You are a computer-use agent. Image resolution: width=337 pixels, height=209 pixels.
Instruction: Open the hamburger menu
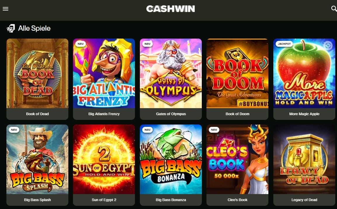coord(5,9)
